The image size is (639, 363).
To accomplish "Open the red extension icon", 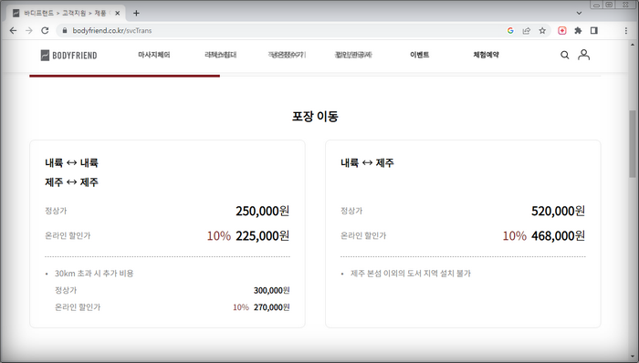I will pos(562,30).
